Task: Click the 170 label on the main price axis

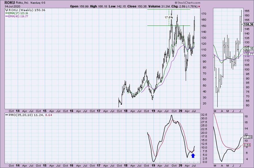Action: click(x=204, y=14)
